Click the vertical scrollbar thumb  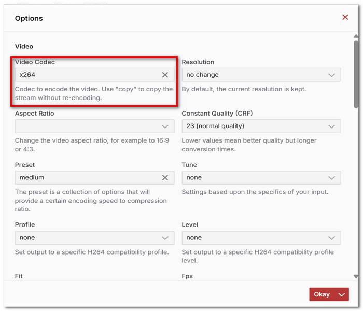click(356, 74)
